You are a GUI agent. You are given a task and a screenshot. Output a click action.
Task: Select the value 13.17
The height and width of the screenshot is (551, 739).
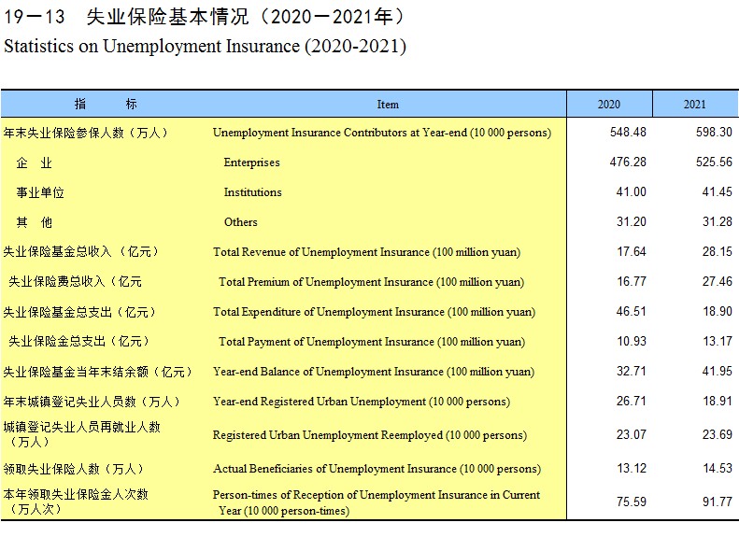(x=718, y=342)
